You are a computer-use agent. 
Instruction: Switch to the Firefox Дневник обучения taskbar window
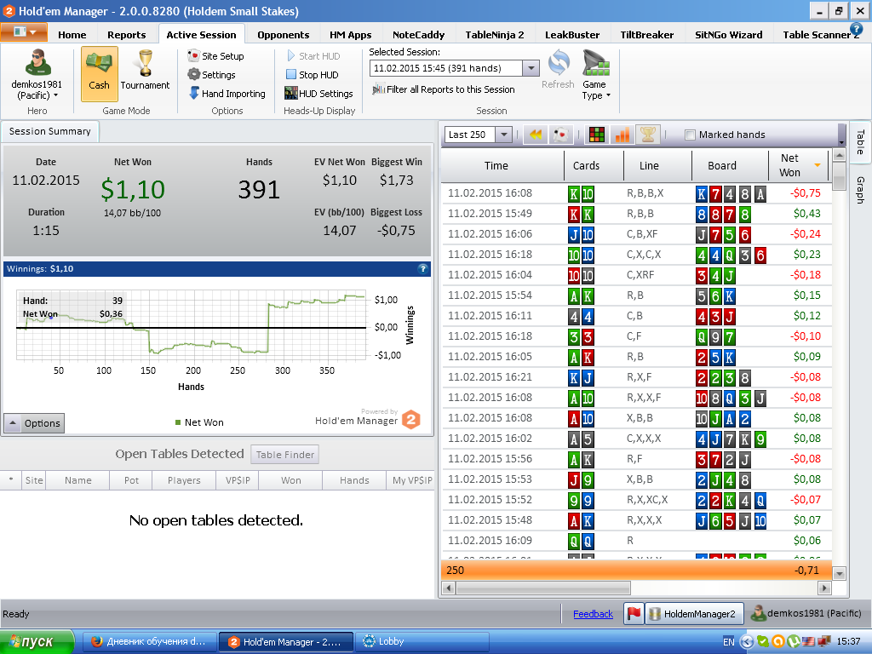(x=149, y=642)
